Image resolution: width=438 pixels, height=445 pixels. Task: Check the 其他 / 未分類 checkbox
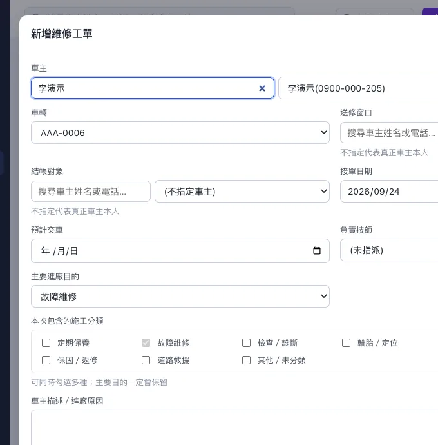(x=246, y=360)
